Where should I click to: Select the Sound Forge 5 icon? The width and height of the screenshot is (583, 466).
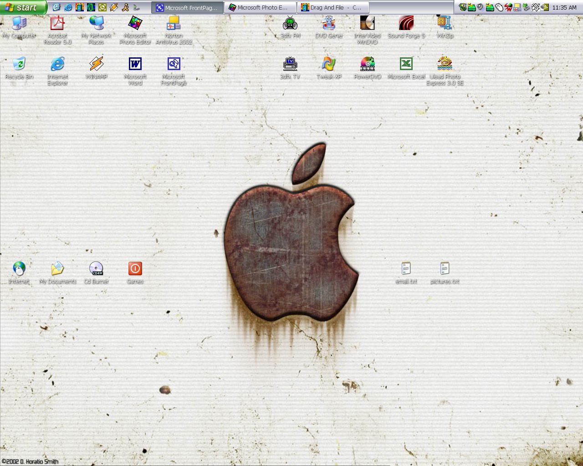click(x=406, y=27)
